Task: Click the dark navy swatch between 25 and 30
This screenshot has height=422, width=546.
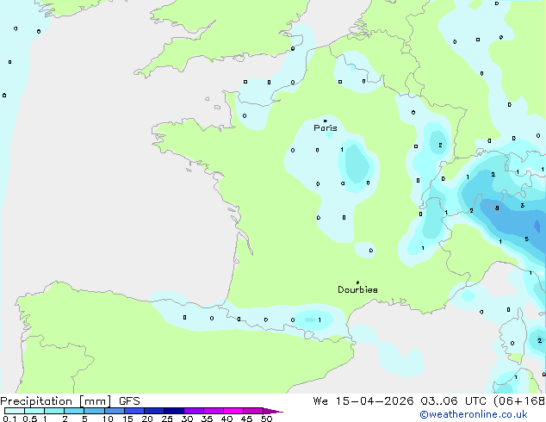Action: 174,411
